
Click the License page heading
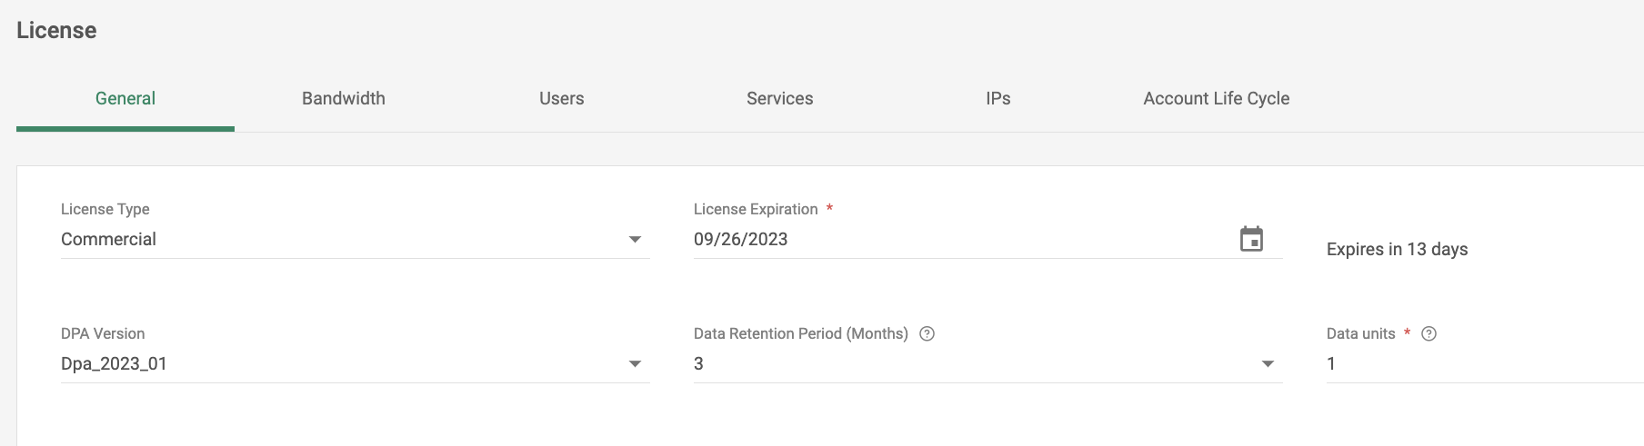click(x=56, y=30)
